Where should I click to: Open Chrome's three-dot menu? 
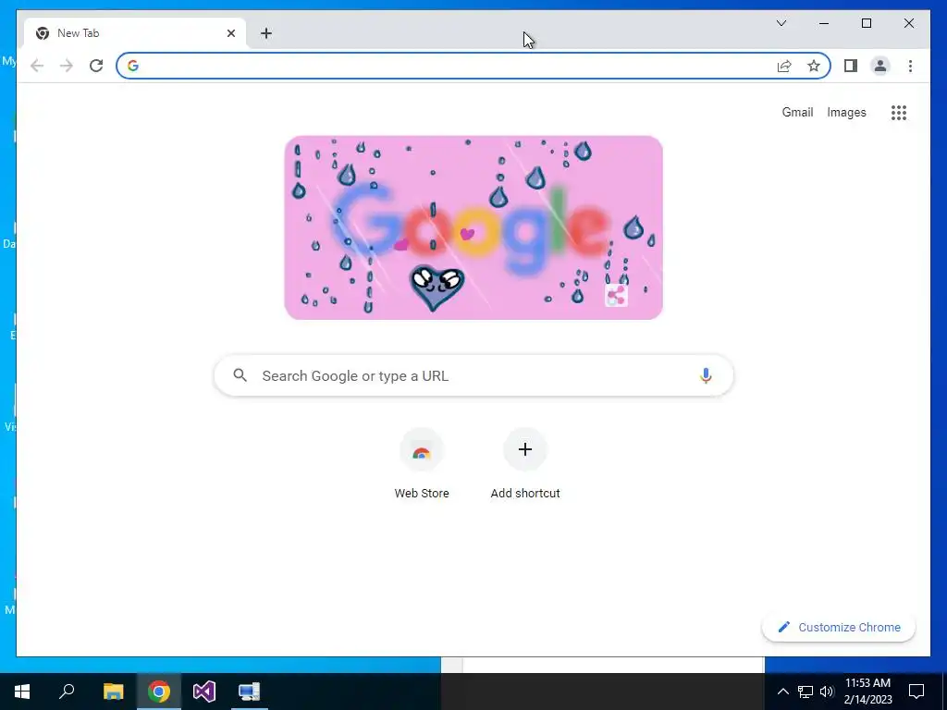(x=910, y=66)
